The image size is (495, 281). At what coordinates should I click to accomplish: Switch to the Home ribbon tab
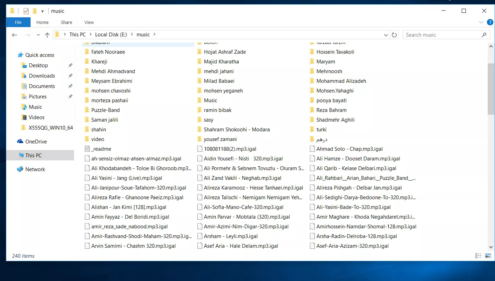pos(42,22)
